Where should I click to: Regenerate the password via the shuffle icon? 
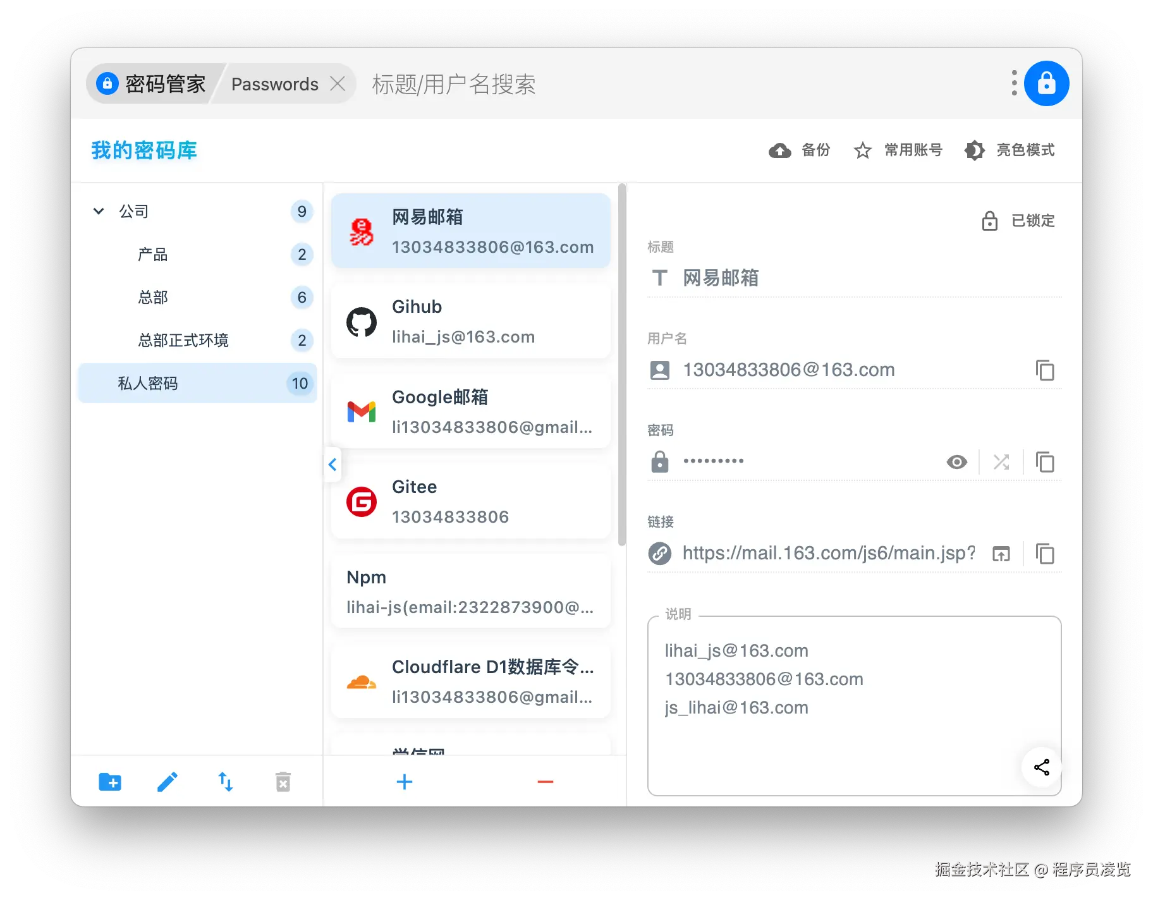tap(1001, 462)
